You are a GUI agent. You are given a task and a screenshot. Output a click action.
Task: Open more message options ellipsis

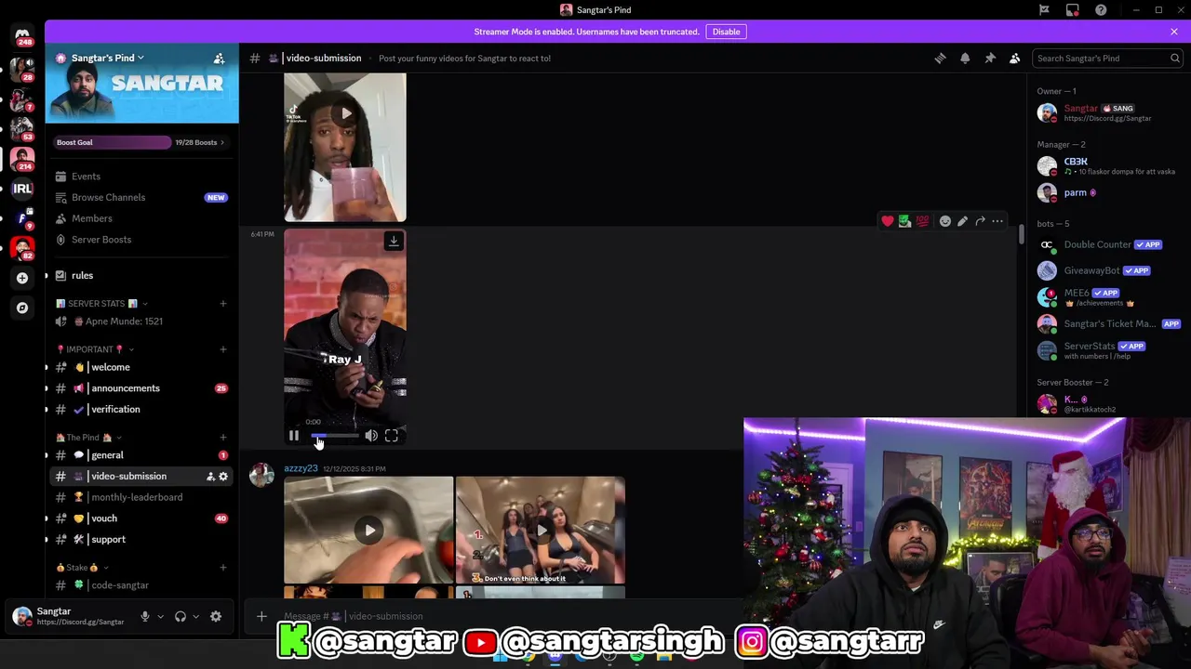click(997, 221)
